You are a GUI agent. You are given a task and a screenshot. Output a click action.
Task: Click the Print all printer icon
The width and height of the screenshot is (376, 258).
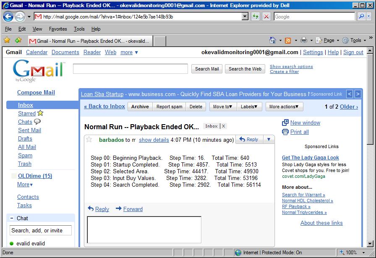[x=285, y=132]
